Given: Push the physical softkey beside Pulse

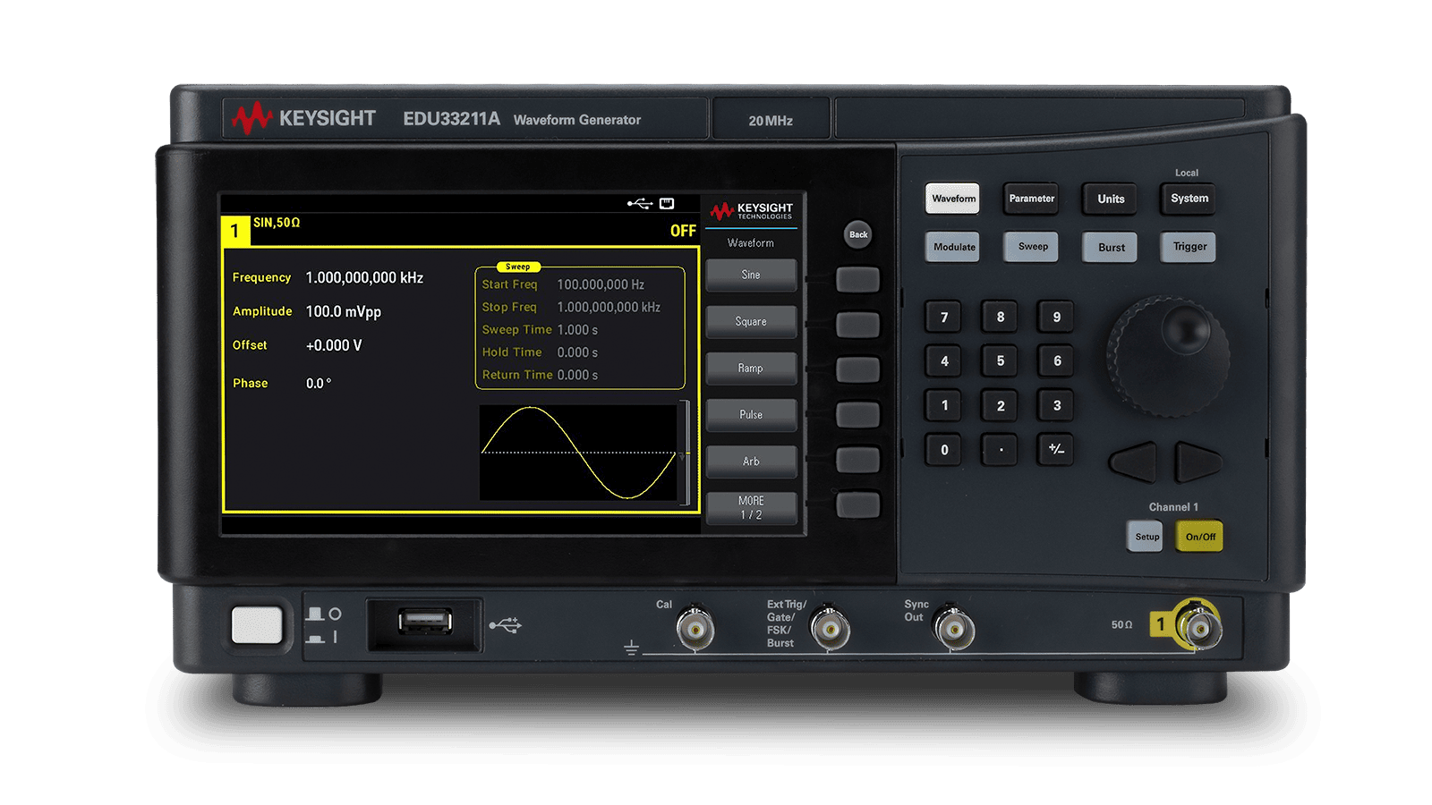Looking at the screenshot, I should coord(857,414).
